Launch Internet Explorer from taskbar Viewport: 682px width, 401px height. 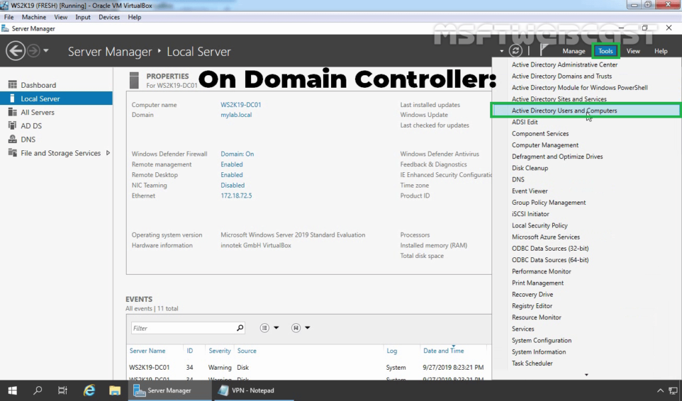click(89, 390)
